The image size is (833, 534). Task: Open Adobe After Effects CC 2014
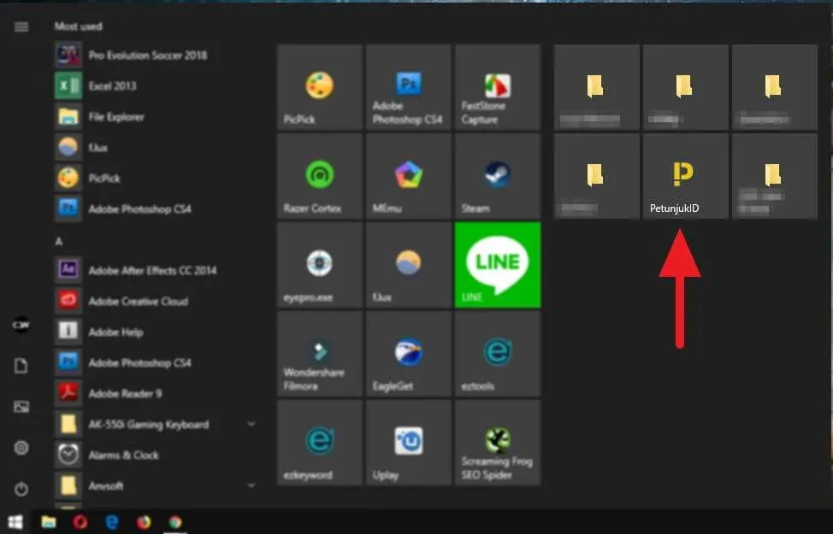[154, 271]
